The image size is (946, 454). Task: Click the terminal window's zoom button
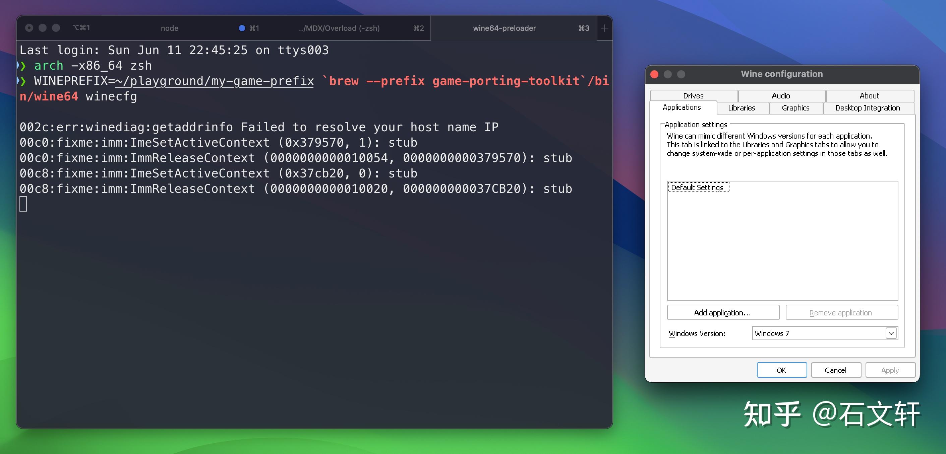pyautogui.click(x=56, y=28)
